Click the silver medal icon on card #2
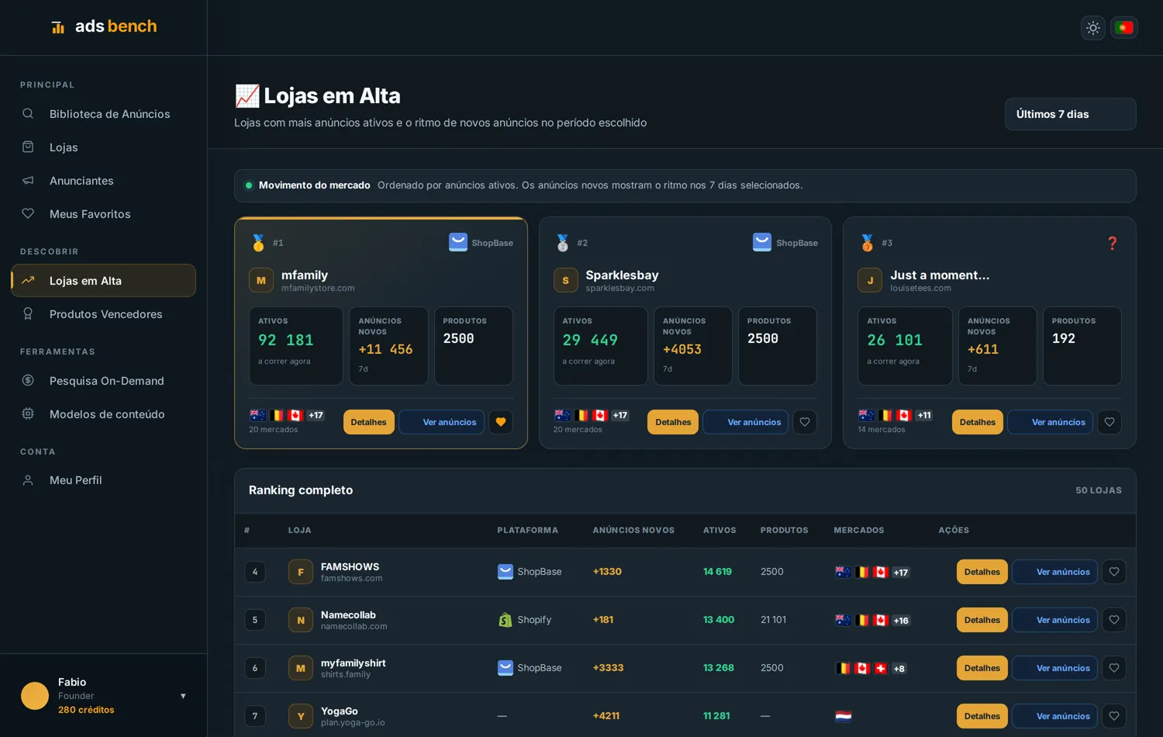Viewport: 1163px width, 737px height. pos(563,243)
